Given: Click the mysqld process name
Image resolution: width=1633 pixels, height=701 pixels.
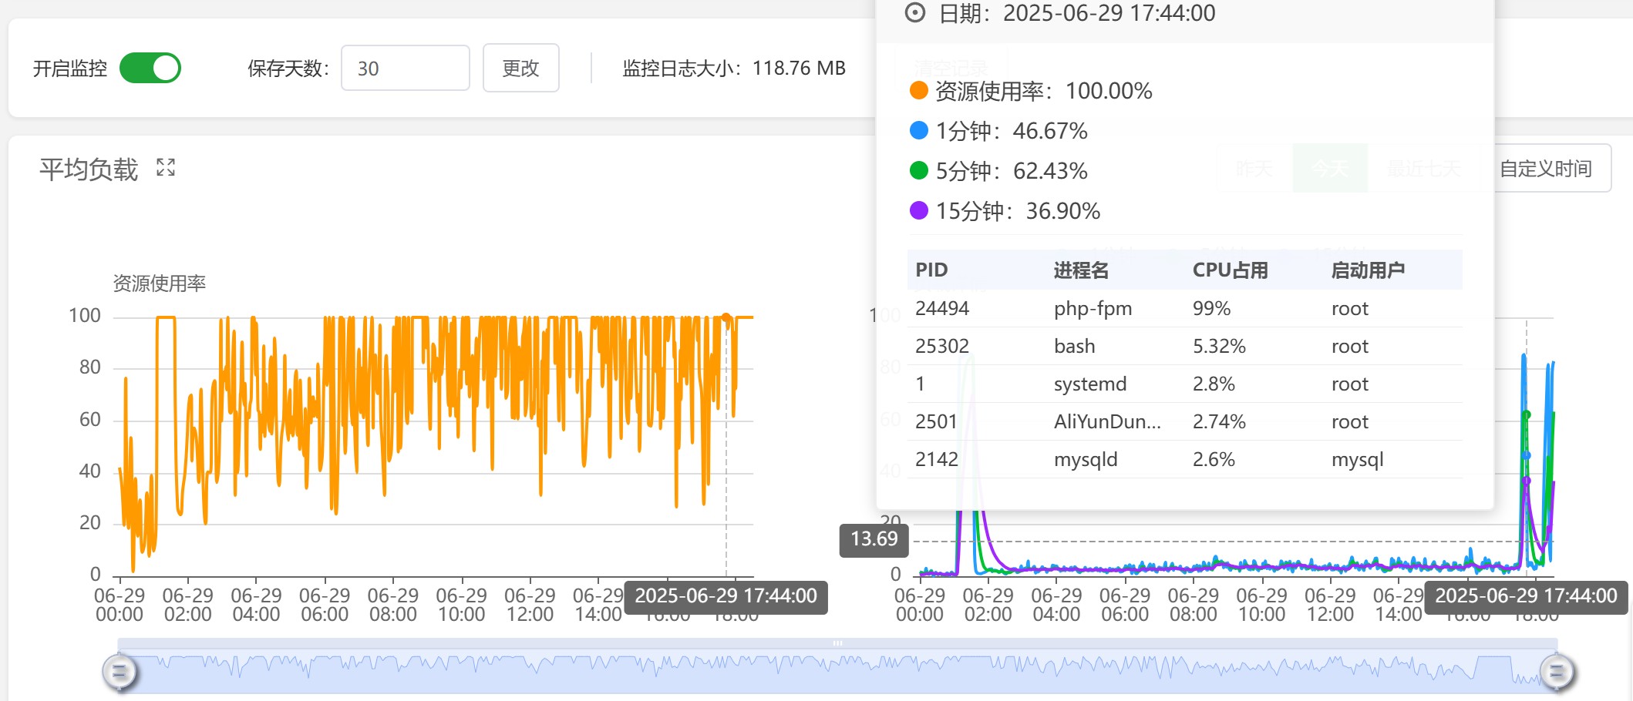Looking at the screenshot, I should [1085, 459].
